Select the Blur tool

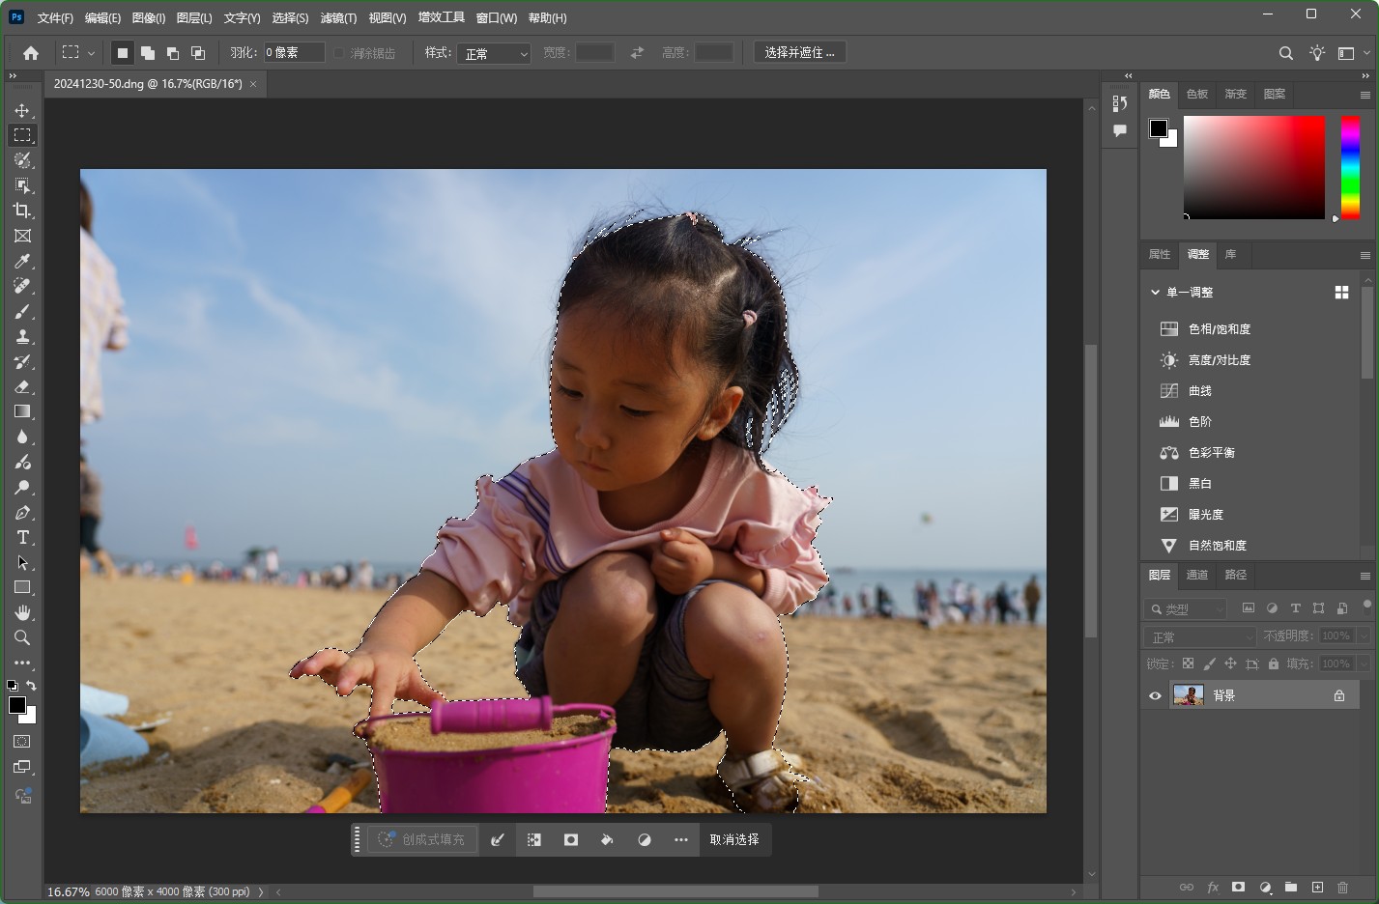(22, 437)
